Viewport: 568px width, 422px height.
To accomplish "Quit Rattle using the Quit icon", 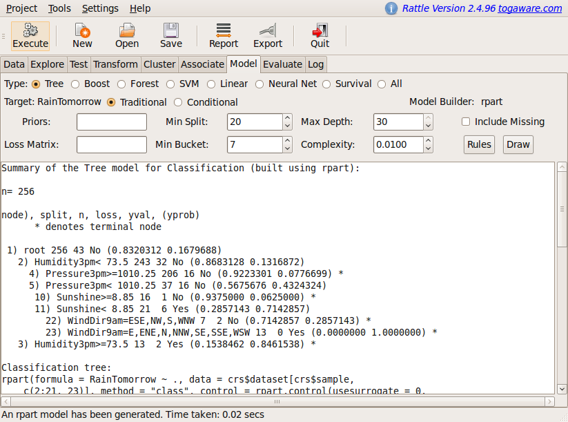I will (319, 35).
